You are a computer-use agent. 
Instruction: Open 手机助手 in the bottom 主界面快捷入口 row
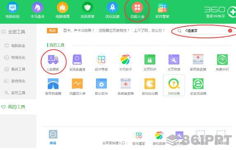159,138
